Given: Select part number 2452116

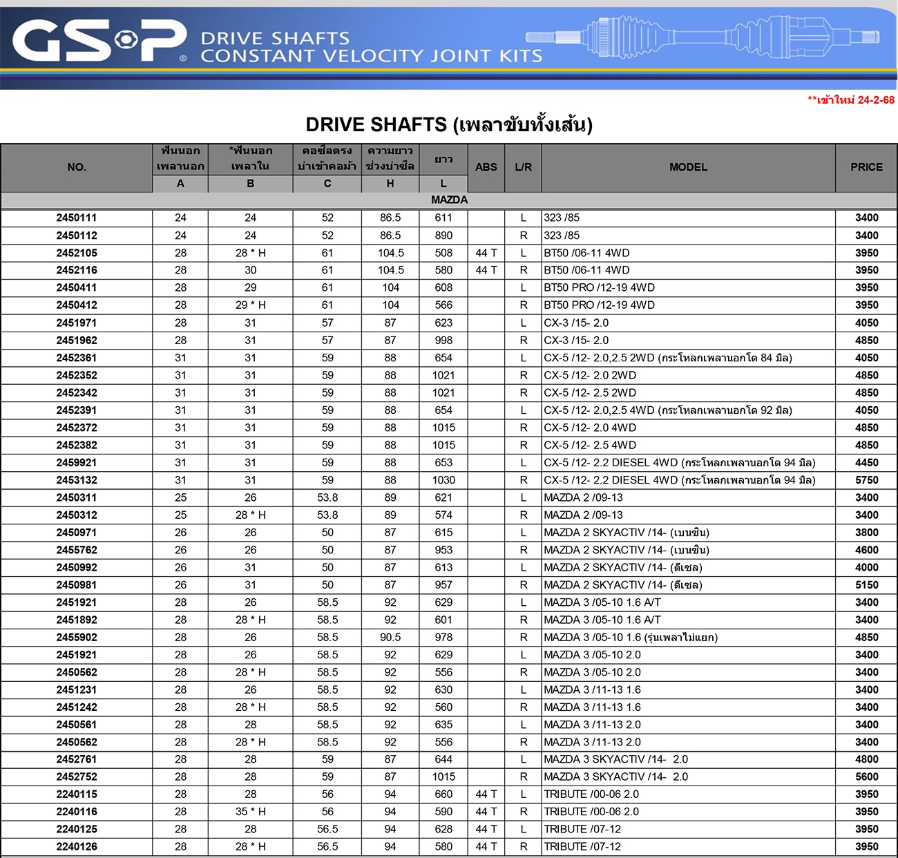Looking at the screenshot, I should [x=77, y=270].
